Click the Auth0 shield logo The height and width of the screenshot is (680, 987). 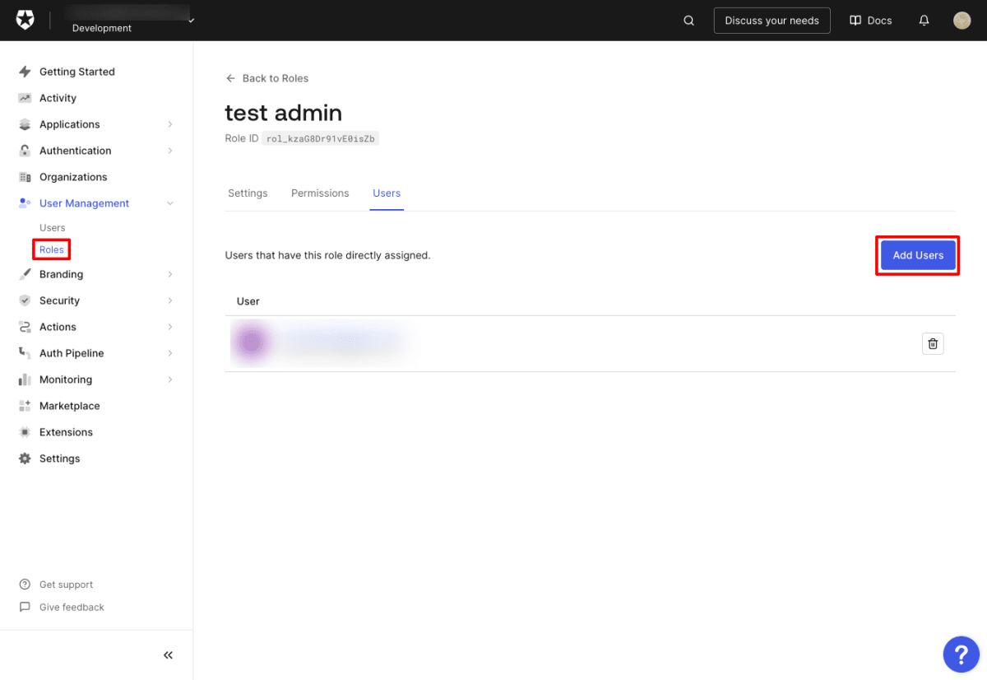coord(25,21)
